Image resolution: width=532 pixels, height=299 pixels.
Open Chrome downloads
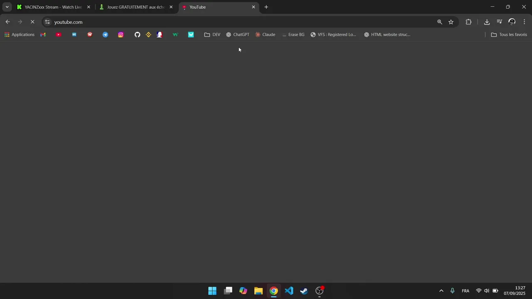(x=487, y=22)
